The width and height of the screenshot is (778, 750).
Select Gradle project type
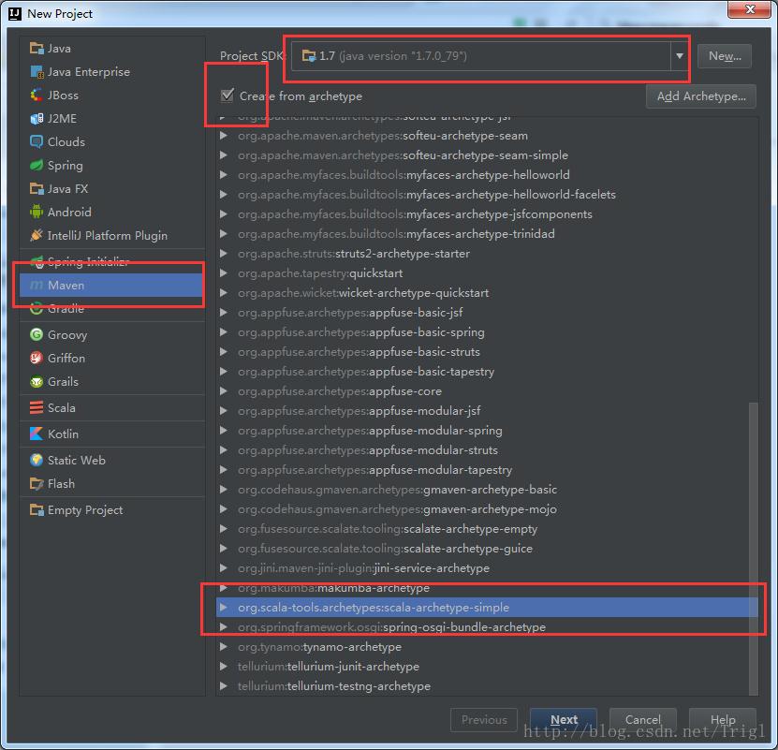[66, 309]
